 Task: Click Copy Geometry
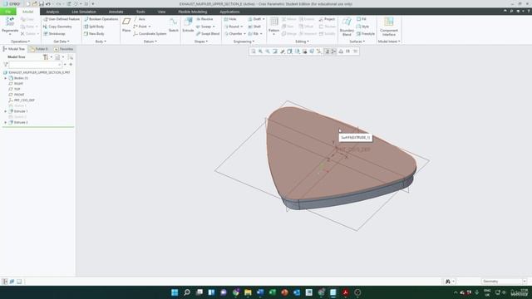(x=57, y=27)
